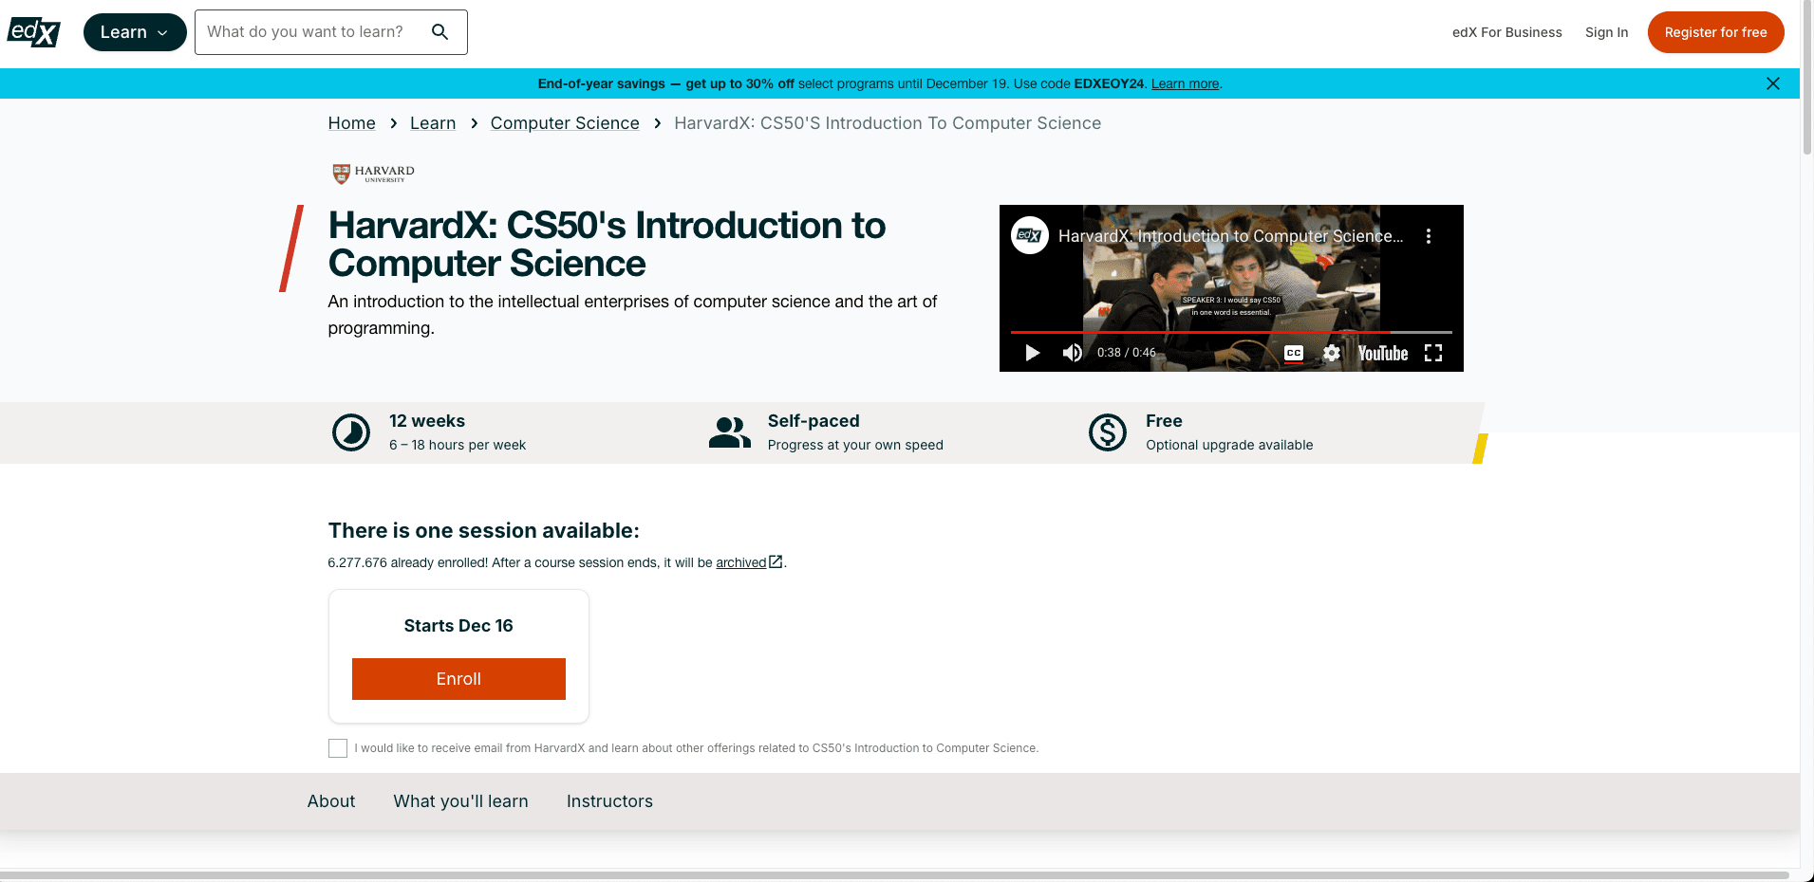Switch to About tab
1814x882 pixels.
click(x=331, y=801)
